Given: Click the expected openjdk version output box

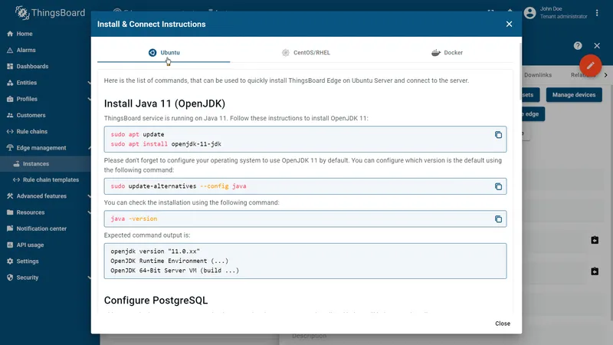Looking at the screenshot, I should (x=305, y=261).
